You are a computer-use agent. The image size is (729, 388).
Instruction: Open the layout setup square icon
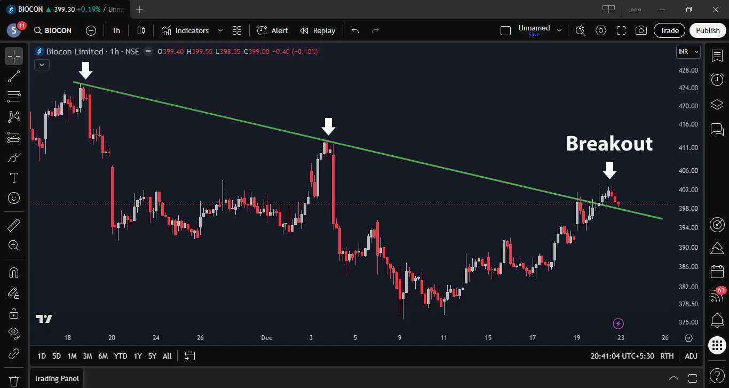(x=505, y=30)
